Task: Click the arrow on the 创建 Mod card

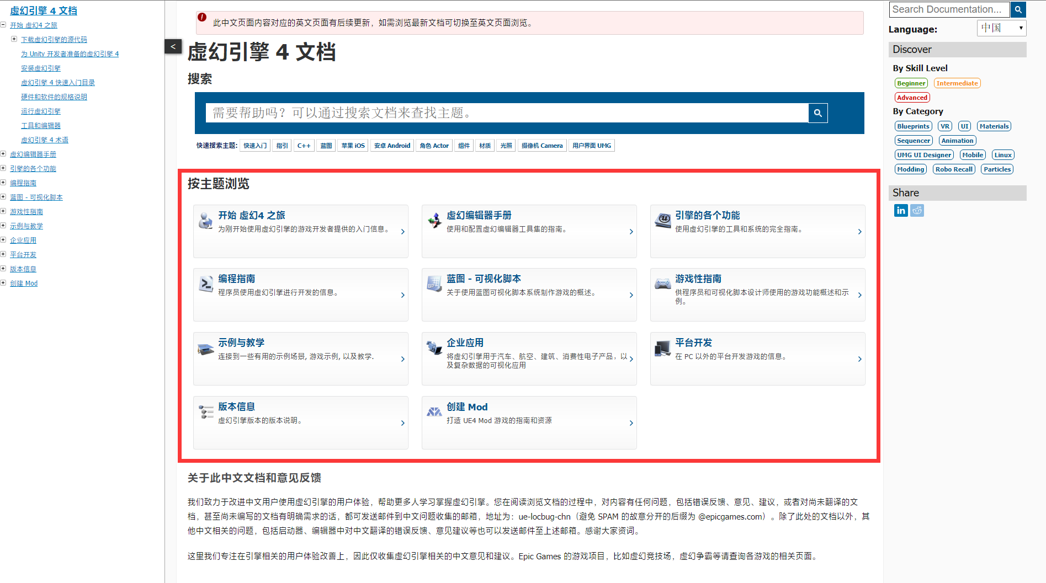Action: (631, 423)
